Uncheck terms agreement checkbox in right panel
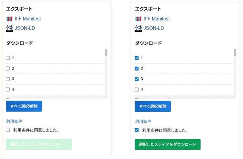This screenshot has width=243, height=159. [x=137, y=130]
